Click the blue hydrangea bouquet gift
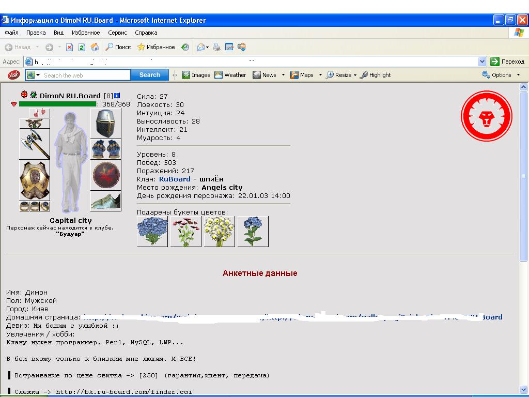The height and width of the screenshot is (397, 529). [152, 232]
